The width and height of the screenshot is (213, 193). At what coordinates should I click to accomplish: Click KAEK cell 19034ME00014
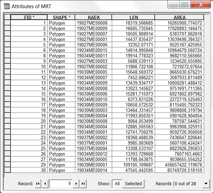[x=93, y=170]
